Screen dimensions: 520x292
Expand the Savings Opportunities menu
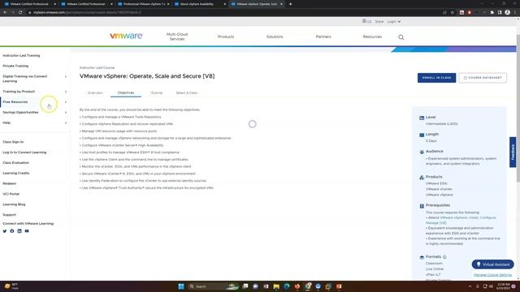[x=66, y=113]
